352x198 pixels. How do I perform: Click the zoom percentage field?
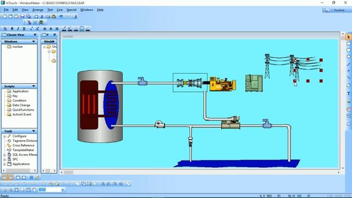tap(50, 190)
